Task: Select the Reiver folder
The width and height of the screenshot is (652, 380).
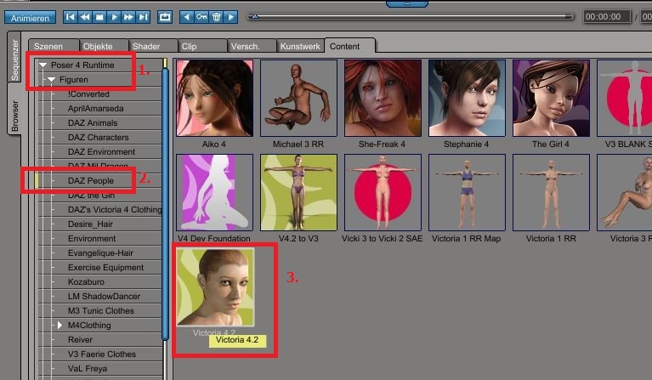Action: pyautogui.click(x=80, y=340)
